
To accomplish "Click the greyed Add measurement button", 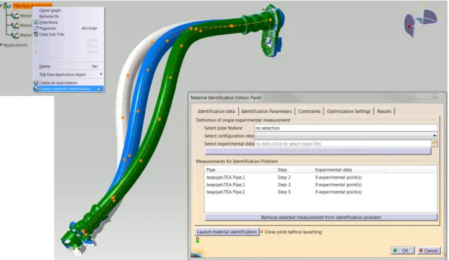I will pos(318,151).
